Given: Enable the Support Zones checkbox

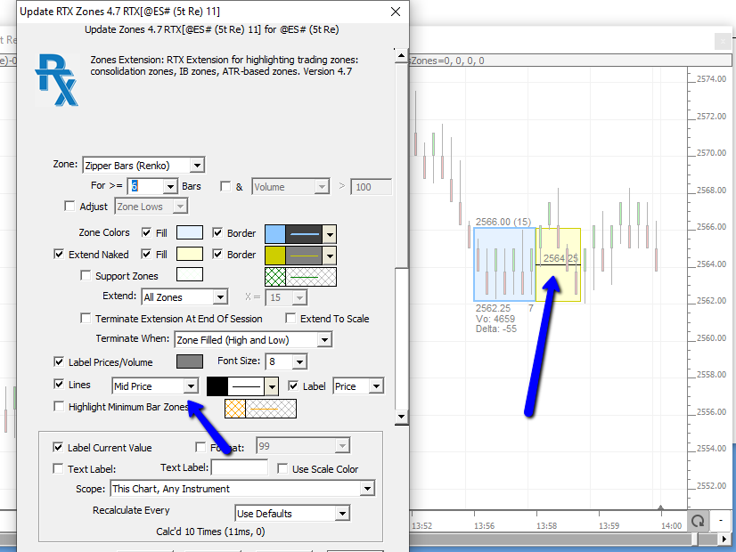Looking at the screenshot, I should (x=86, y=275).
